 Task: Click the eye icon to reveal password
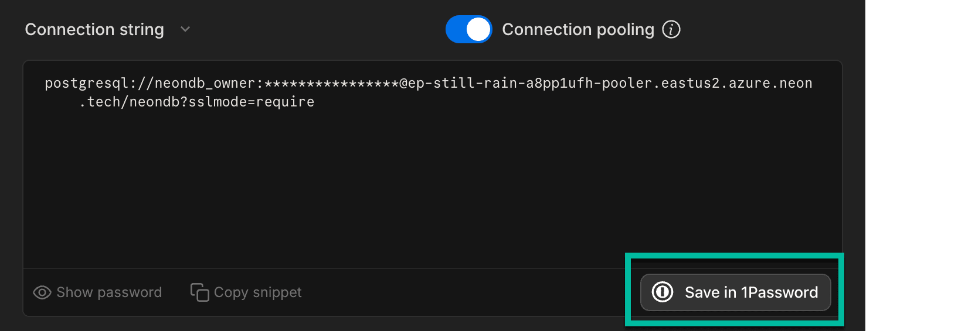tap(42, 292)
